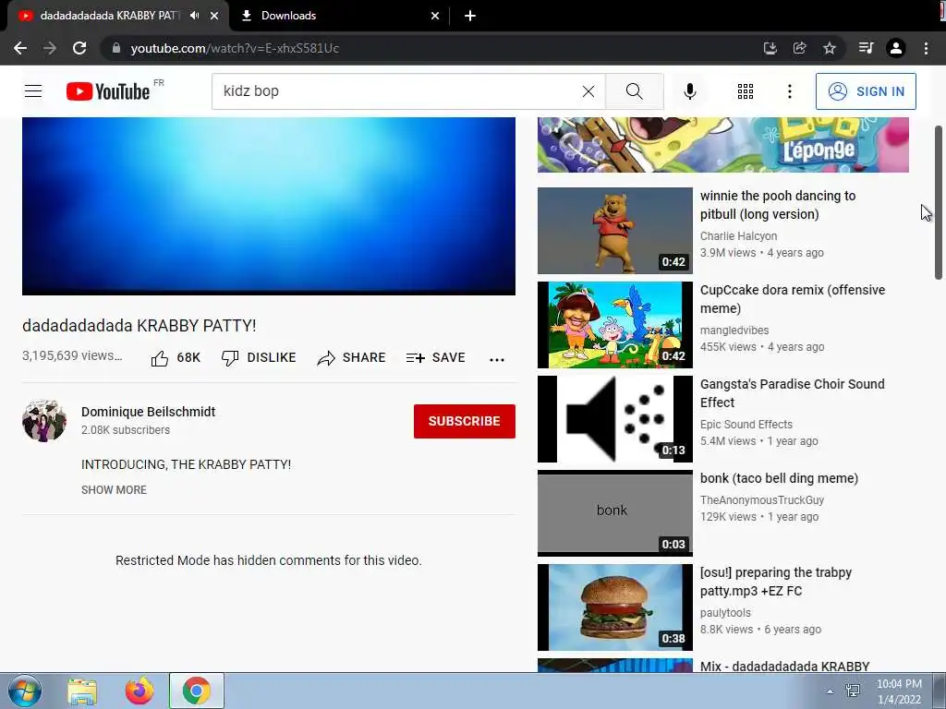The width and height of the screenshot is (946, 709).
Task: Click the Epic Sound Effects channel text
Action: [x=746, y=425]
